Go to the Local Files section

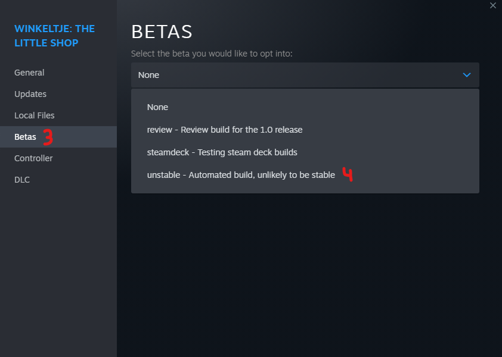35,115
